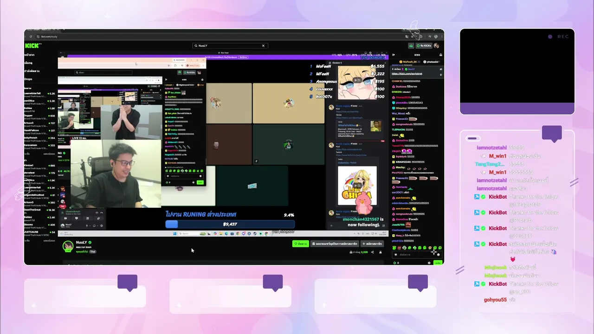Open Blooms channel in the sidebar
Image resolution: width=594 pixels, height=334 pixels.
(x=39, y=225)
